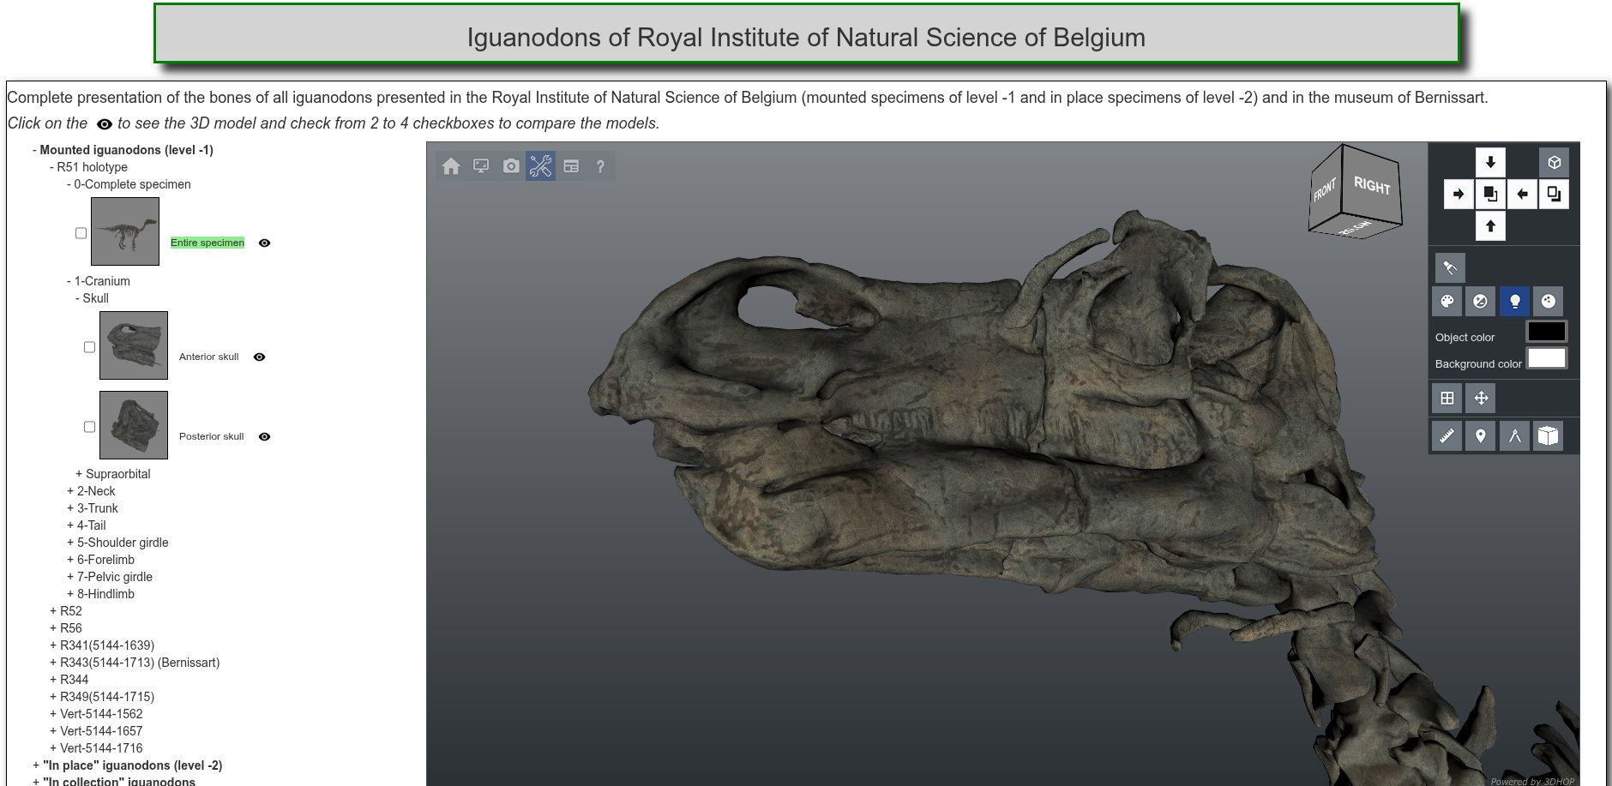Select the compass angle tool
The height and width of the screenshot is (786, 1612).
coord(1514,435)
